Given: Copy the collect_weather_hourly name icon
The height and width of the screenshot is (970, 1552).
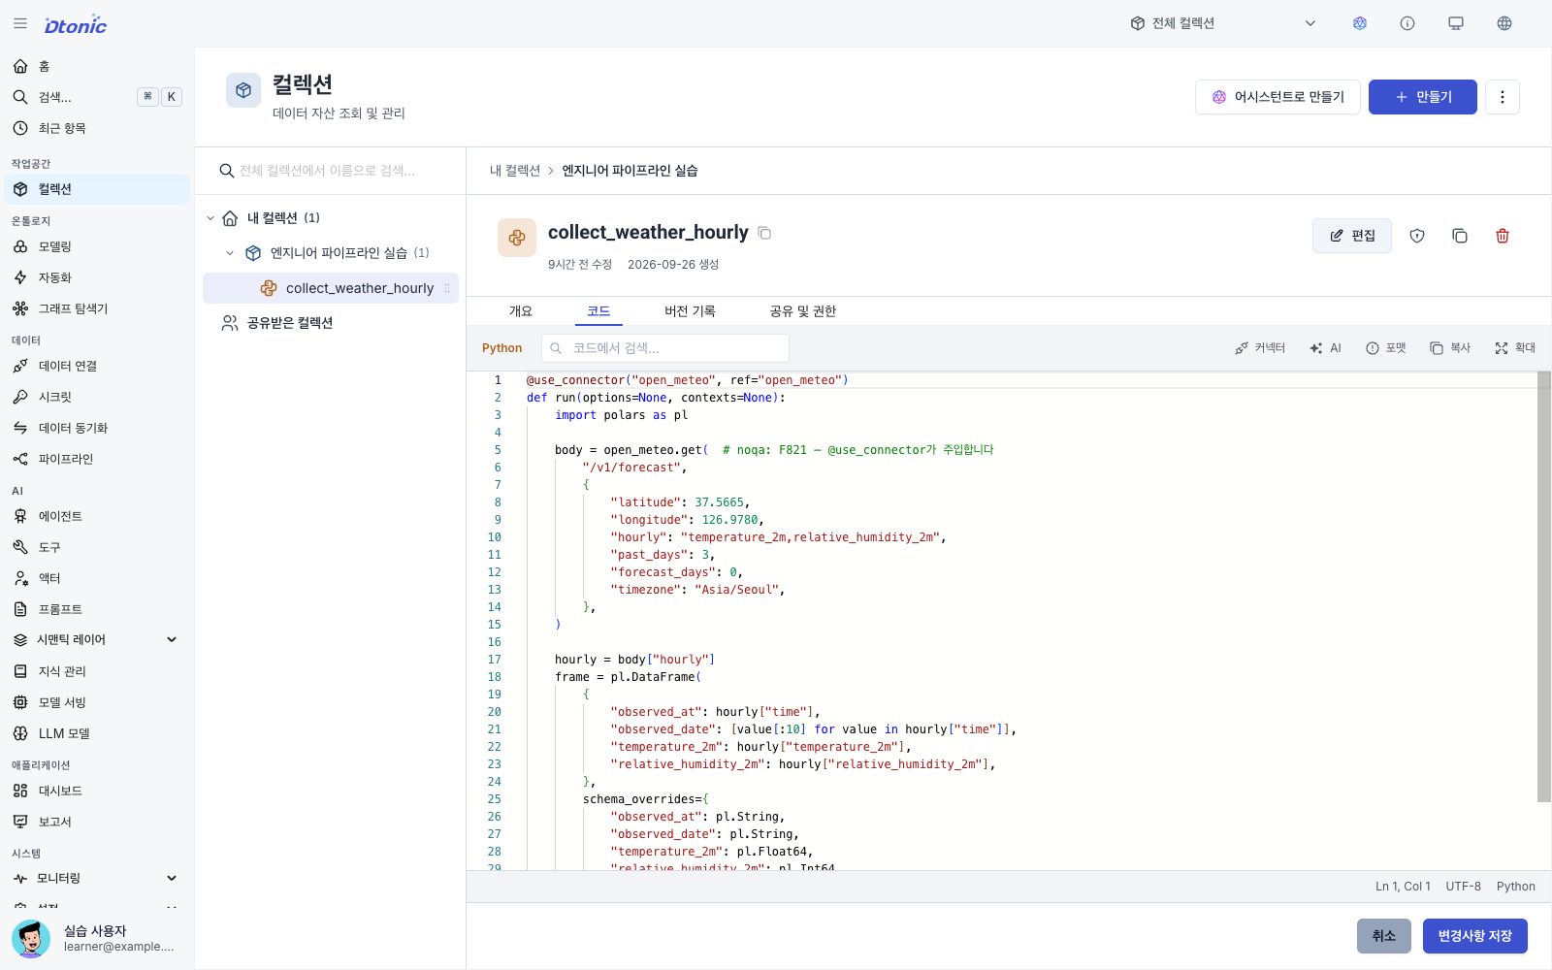Looking at the screenshot, I should click(764, 233).
